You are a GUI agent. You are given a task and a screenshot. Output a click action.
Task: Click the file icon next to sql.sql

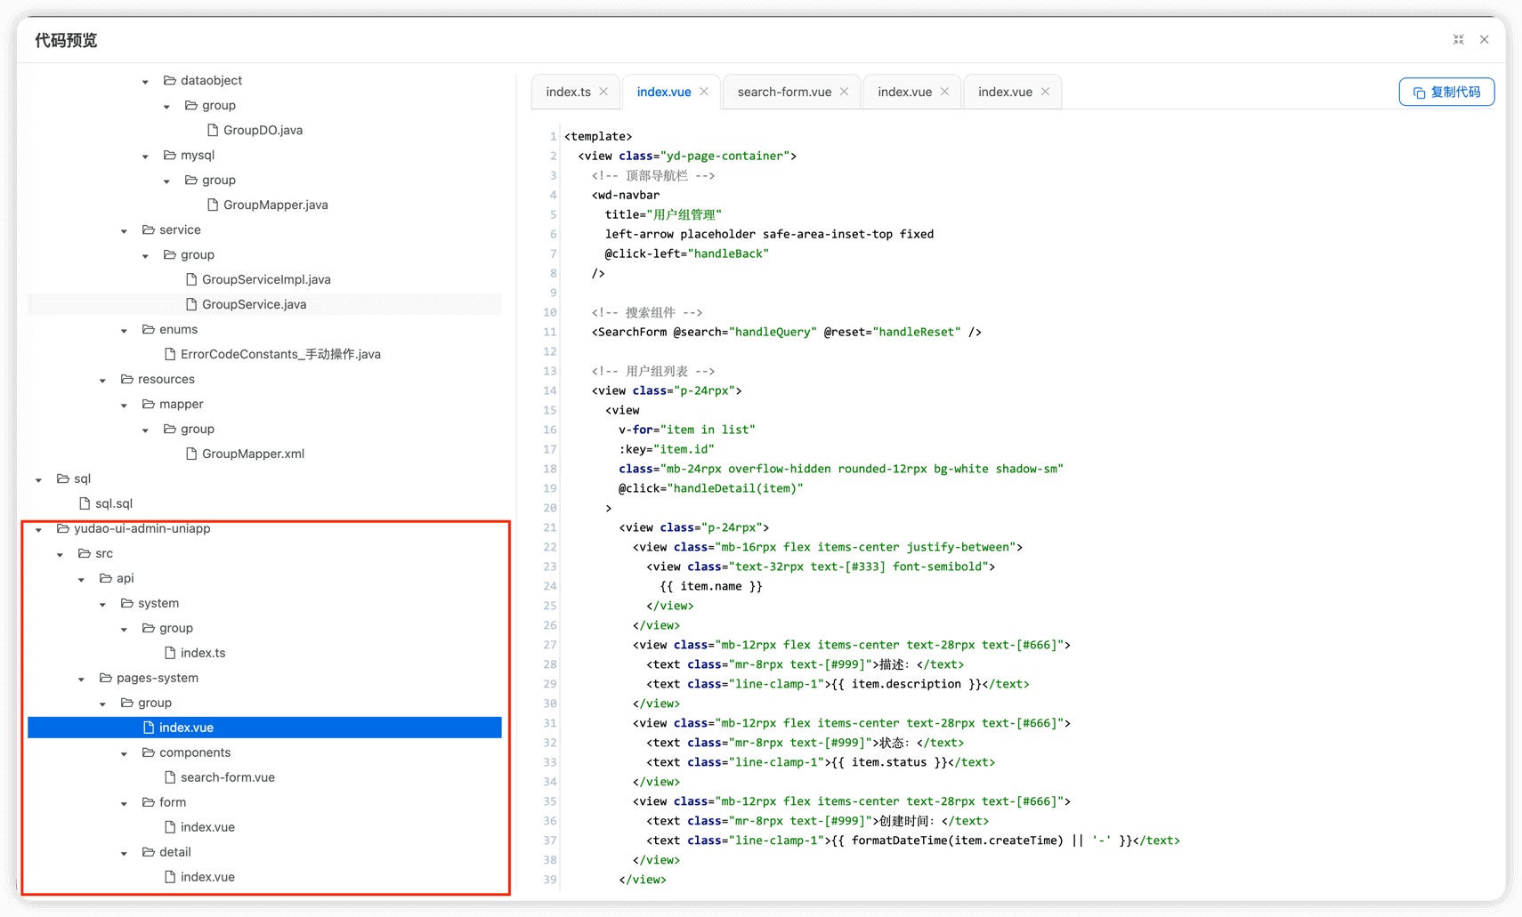(85, 503)
